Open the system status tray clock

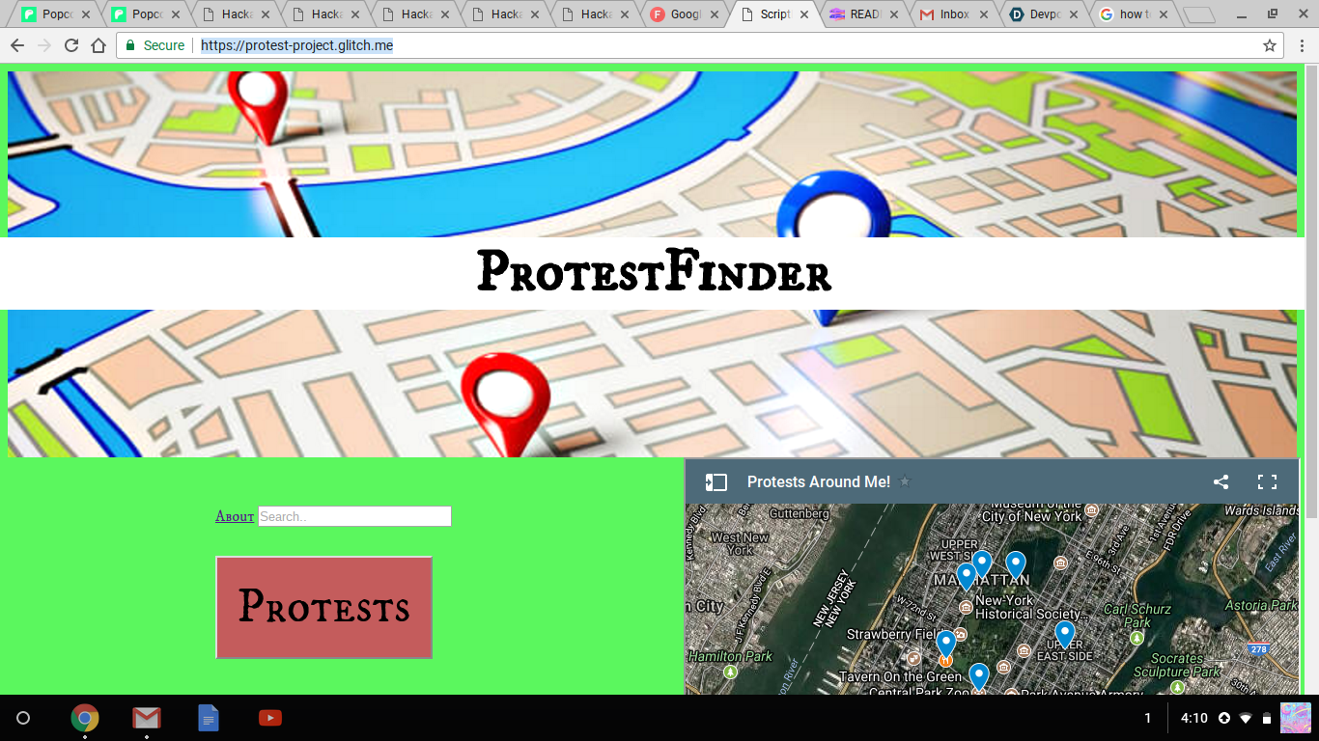click(1194, 718)
